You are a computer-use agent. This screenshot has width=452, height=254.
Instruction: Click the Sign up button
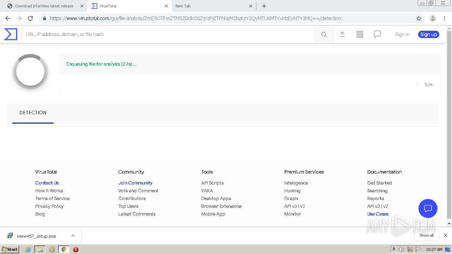point(429,34)
